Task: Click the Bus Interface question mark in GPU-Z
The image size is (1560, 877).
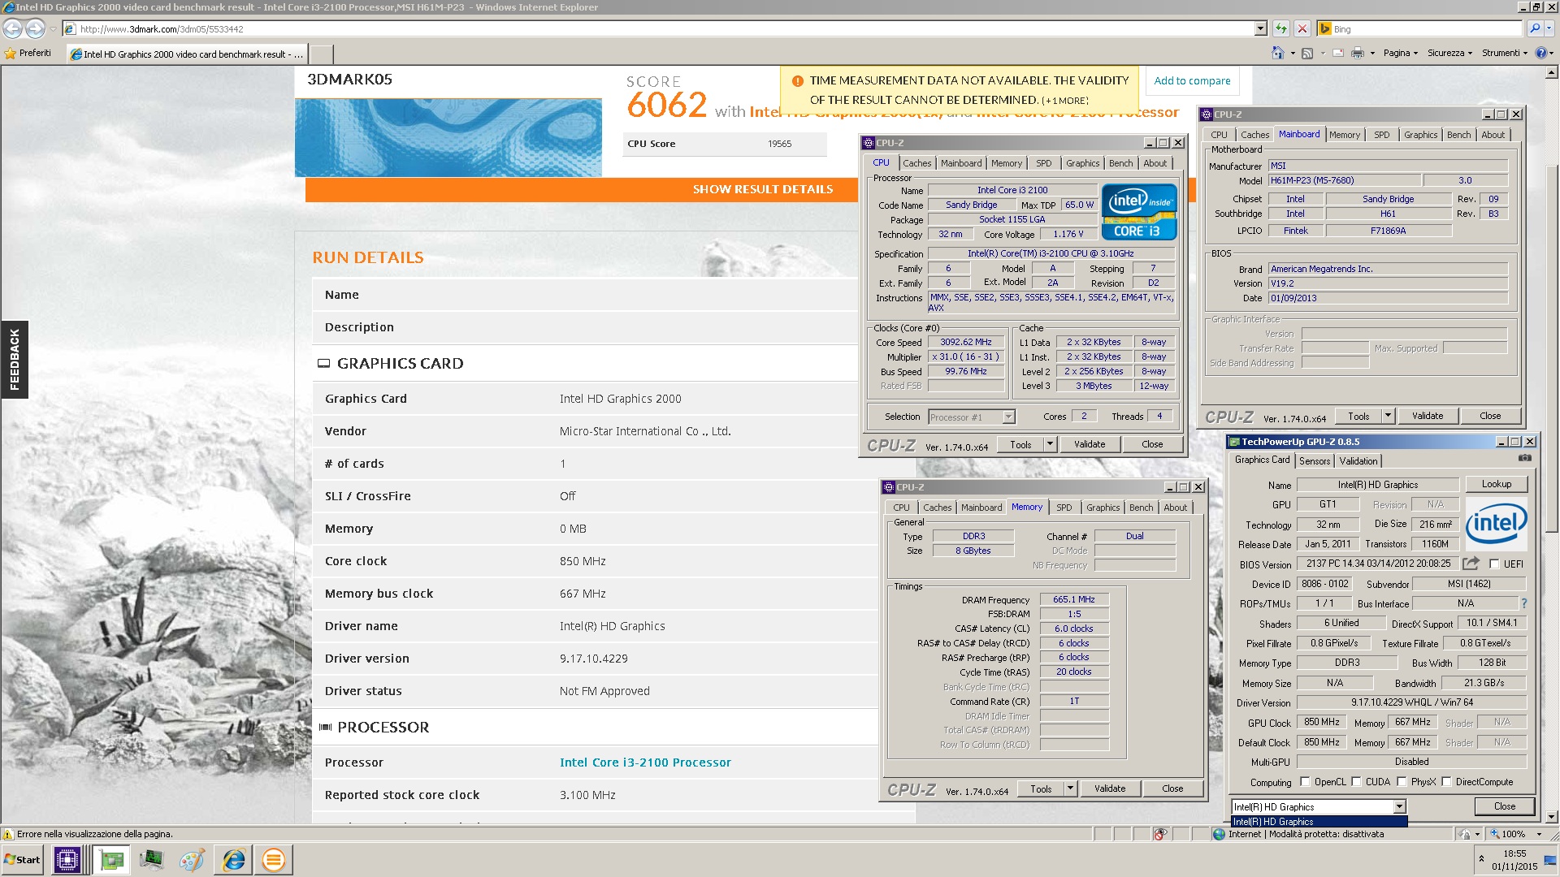Action: (x=1523, y=603)
